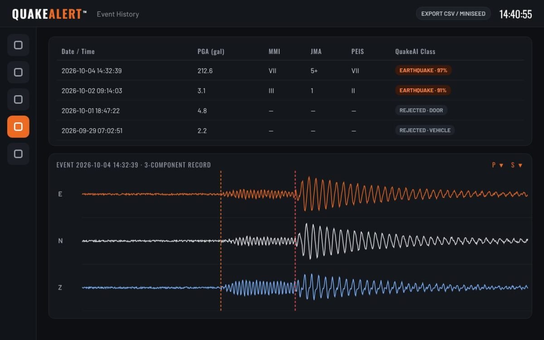The width and height of the screenshot is (544, 340).
Task: Click the PEIS column header
Action: [x=357, y=51]
